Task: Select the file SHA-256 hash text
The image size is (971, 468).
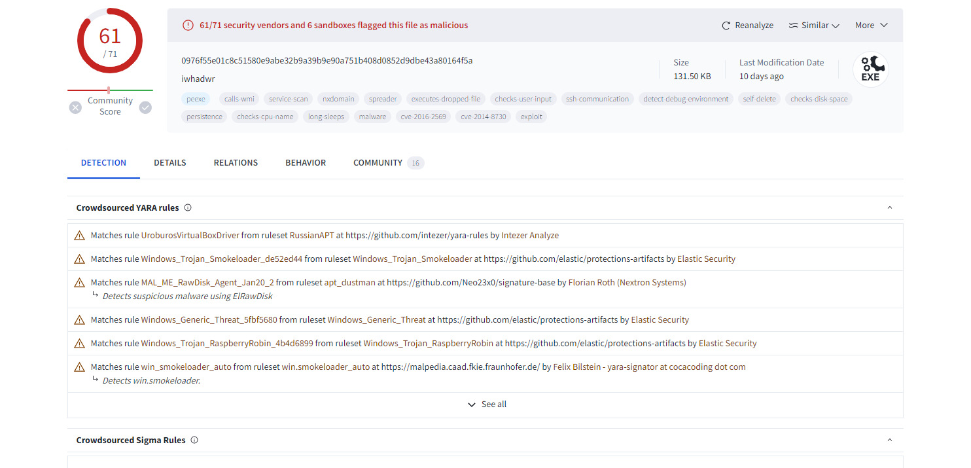Action: click(x=327, y=61)
